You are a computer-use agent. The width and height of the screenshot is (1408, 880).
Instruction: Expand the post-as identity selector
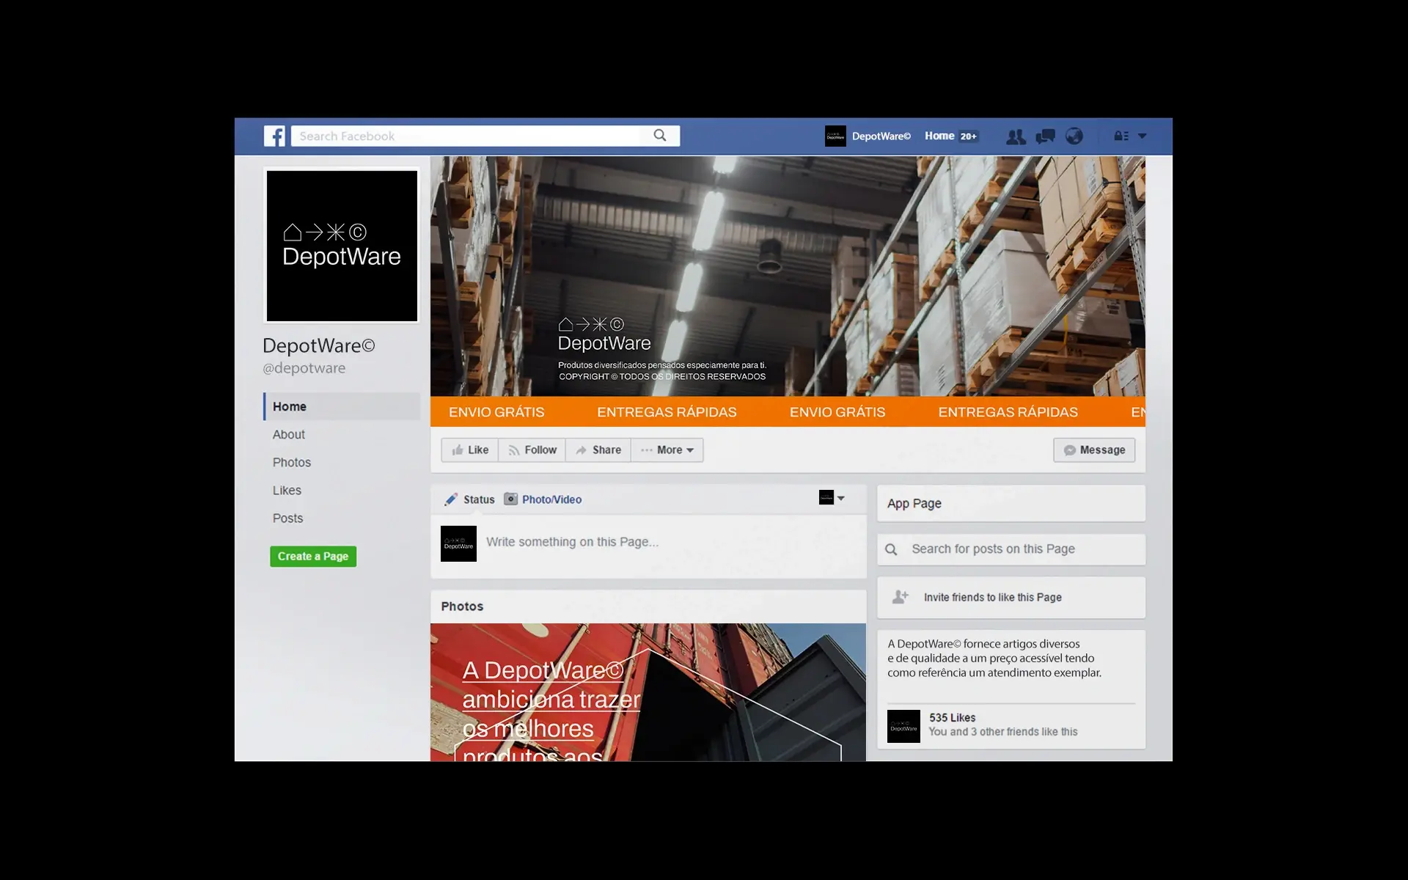pyautogui.click(x=832, y=498)
